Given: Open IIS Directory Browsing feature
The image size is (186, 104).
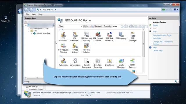Looking at the screenshot, I should point(98,63).
